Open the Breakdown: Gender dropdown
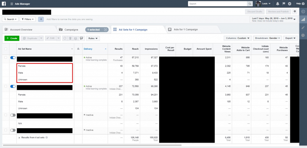This screenshot has height=148, width=307. coord(267,38)
